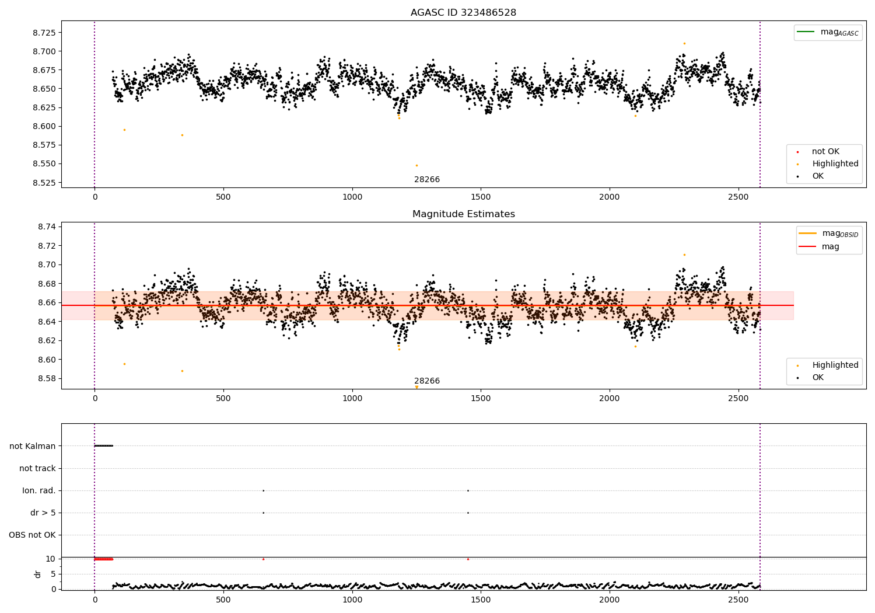Click the 8.600 tick on the top plot
This screenshot has height=613, width=875.
click(x=44, y=126)
